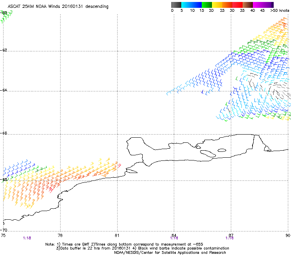Select the red 30-35 knots legend segment
Screen dimensions: 291x255
(x=238, y=5)
